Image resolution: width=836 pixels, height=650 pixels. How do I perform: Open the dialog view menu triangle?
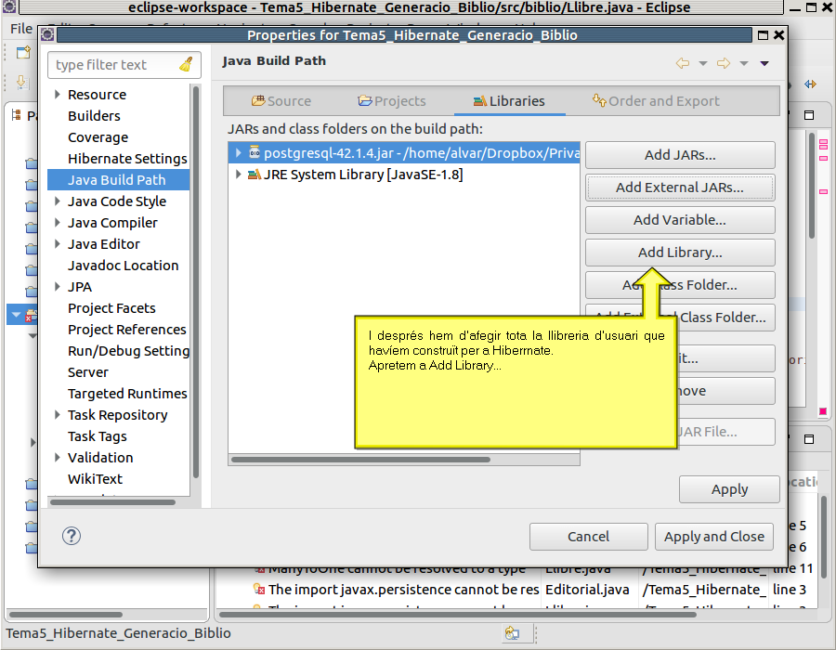coord(764,63)
